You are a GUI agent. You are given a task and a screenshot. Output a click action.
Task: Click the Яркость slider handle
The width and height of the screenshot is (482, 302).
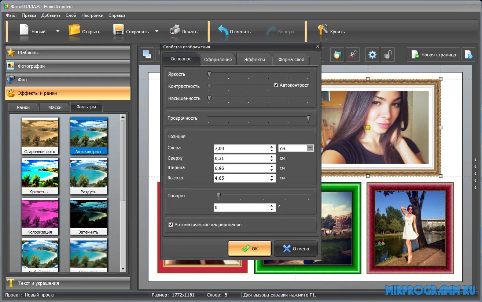(x=209, y=74)
